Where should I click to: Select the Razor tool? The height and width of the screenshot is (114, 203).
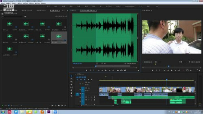(71, 84)
